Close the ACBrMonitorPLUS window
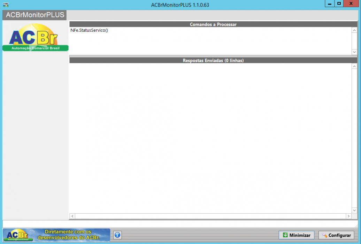Screen dimensions: 361x244 point(351,3)
